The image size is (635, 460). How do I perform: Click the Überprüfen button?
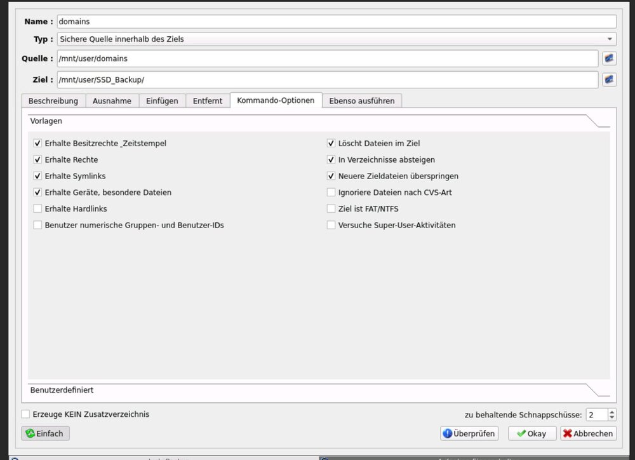pyautogui.click(x=469, y=433)
